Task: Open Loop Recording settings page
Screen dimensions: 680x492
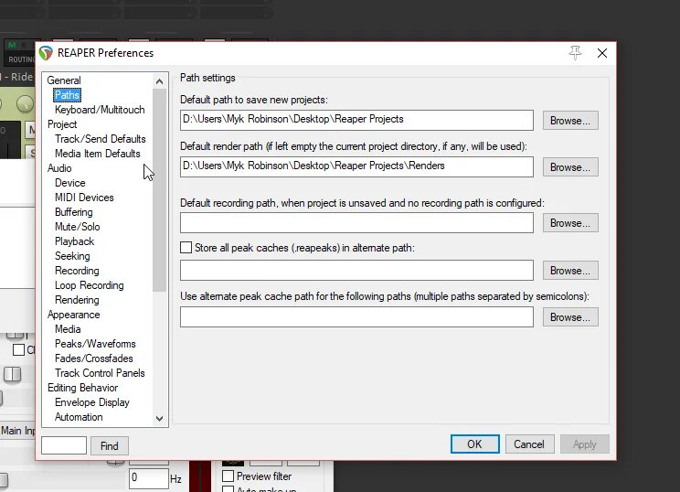Action: coord(90,285)
